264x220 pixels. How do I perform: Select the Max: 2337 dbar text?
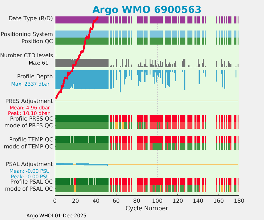pos(30,84)
